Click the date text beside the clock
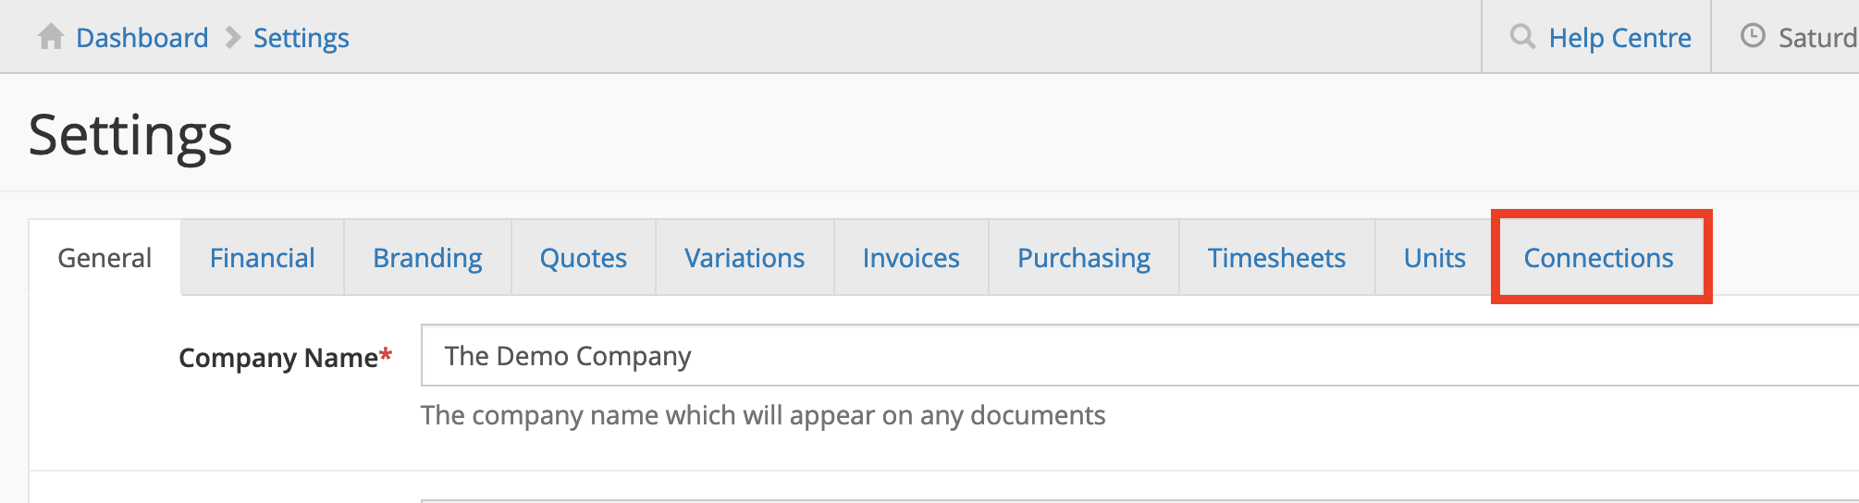 pos(1817,38)
